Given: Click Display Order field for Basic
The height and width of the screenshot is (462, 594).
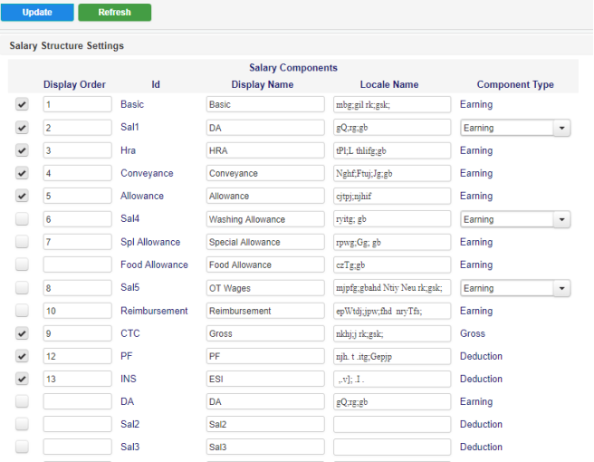Looking at the screenshot, I should pyautogui.click(x=77, y=105).
